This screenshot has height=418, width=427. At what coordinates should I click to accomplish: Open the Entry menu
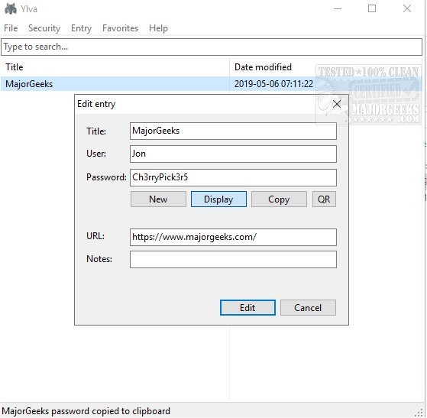coord(81,28)
